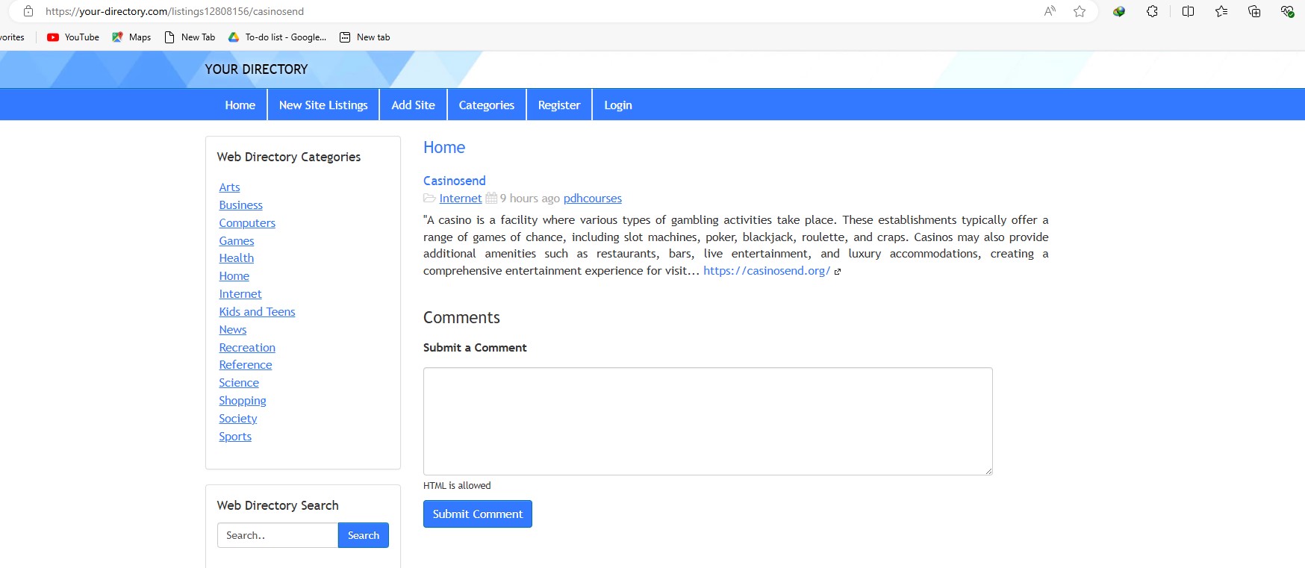This screenshot has height=568, width=1305.
Task: Open the YouTube bookmark
Action: [x=73, y=37]
